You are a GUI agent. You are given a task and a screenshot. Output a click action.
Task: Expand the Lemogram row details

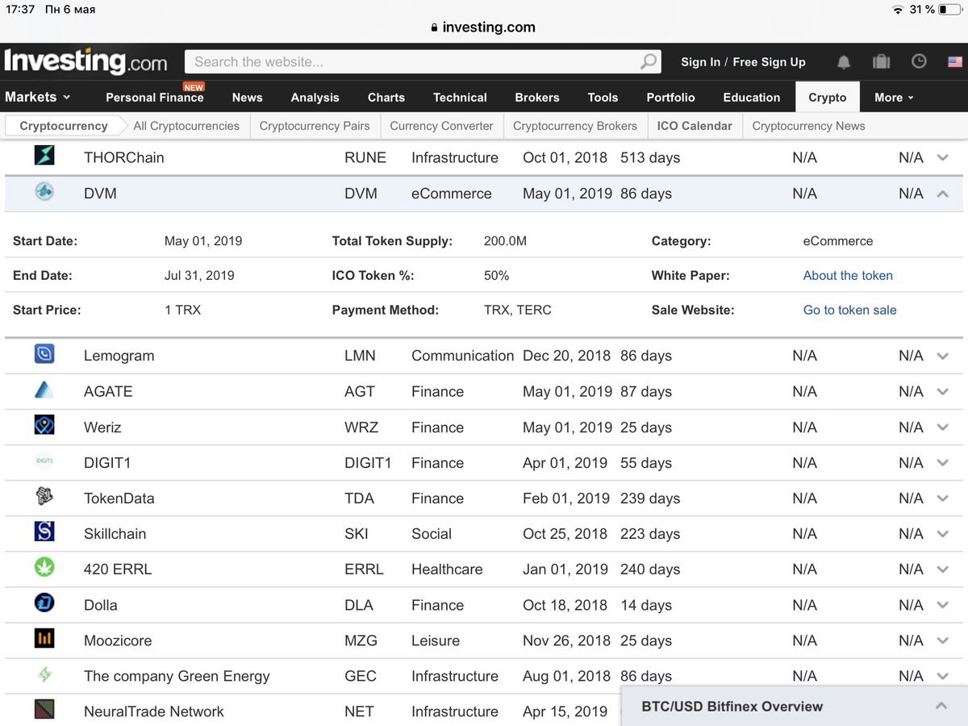pyautogui.click(x=942, y=356)
